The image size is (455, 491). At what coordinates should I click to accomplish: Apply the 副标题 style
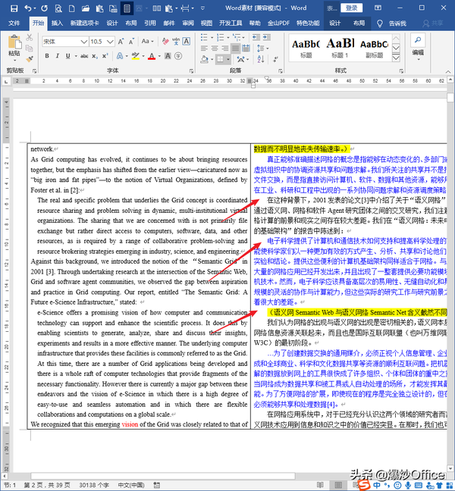374,47
